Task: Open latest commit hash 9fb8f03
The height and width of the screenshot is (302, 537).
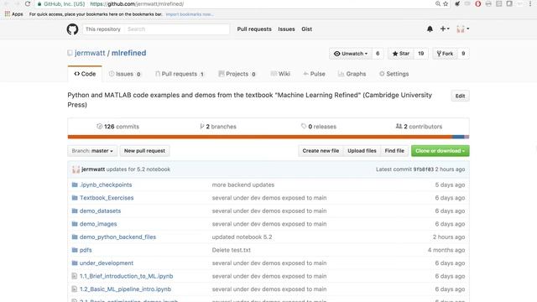Action: click(x=423, y=169)
